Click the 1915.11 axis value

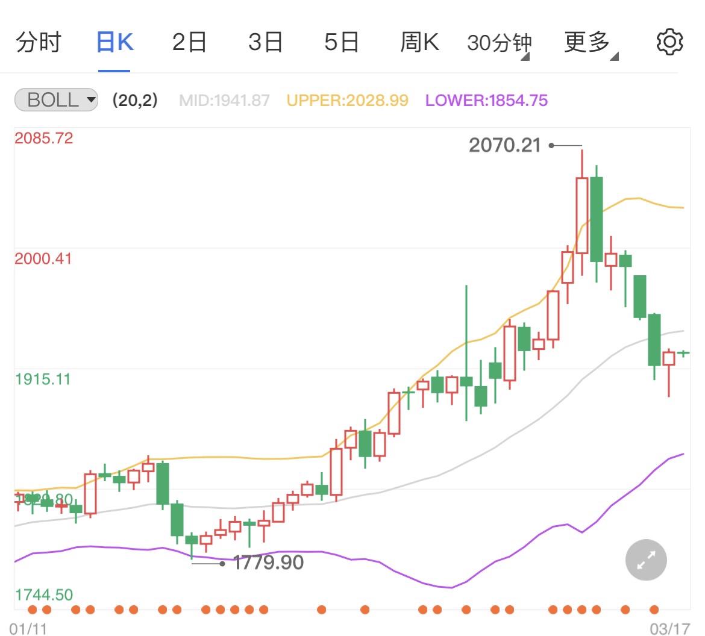point(43,379)
